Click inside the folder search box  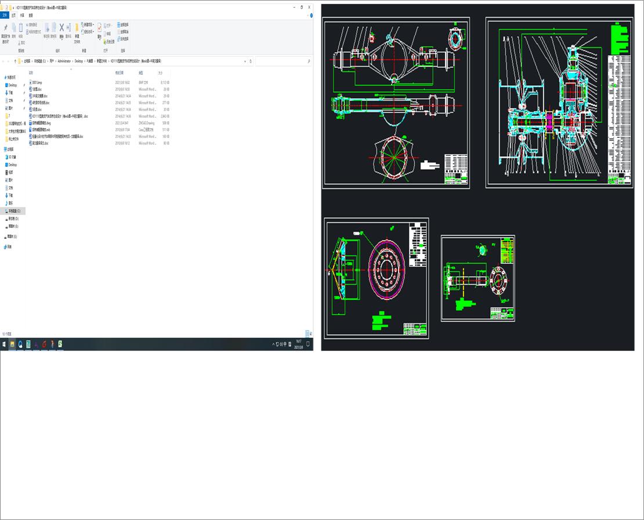tap(281, 61)
